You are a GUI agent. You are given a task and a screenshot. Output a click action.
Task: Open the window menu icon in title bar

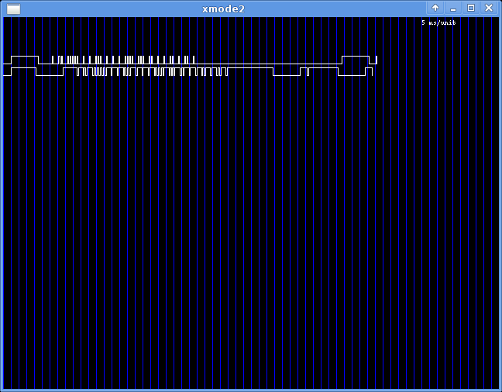[13, 9]
